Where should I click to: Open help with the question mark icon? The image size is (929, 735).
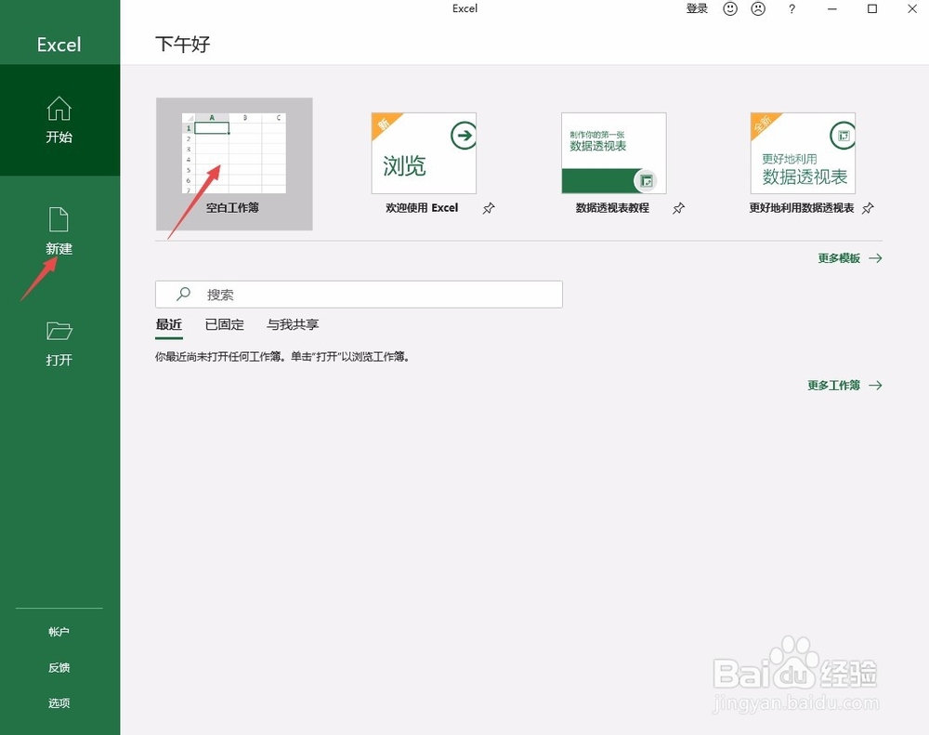pyautogui.click(x=792, y=9)
